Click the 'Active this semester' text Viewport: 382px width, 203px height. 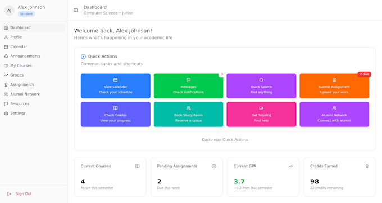(x=97, y=188)
